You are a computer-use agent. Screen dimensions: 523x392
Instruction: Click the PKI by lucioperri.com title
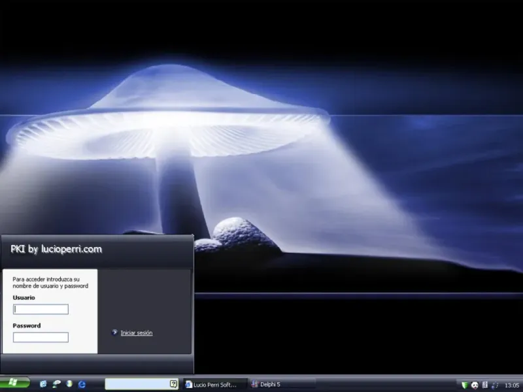pos(56,249)
